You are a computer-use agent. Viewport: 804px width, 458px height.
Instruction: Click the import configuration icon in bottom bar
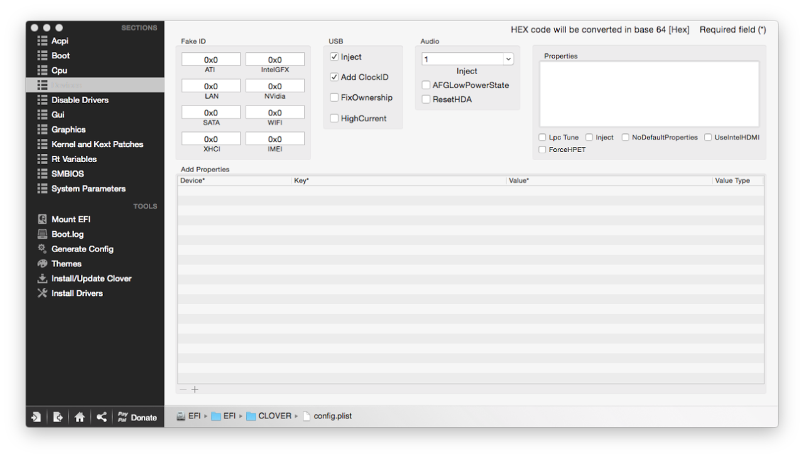[36, 417]
